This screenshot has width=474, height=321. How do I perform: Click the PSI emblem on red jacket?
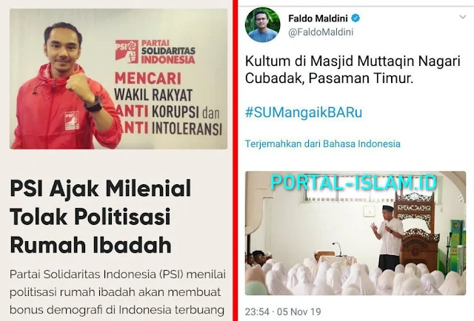coord(72,121)
